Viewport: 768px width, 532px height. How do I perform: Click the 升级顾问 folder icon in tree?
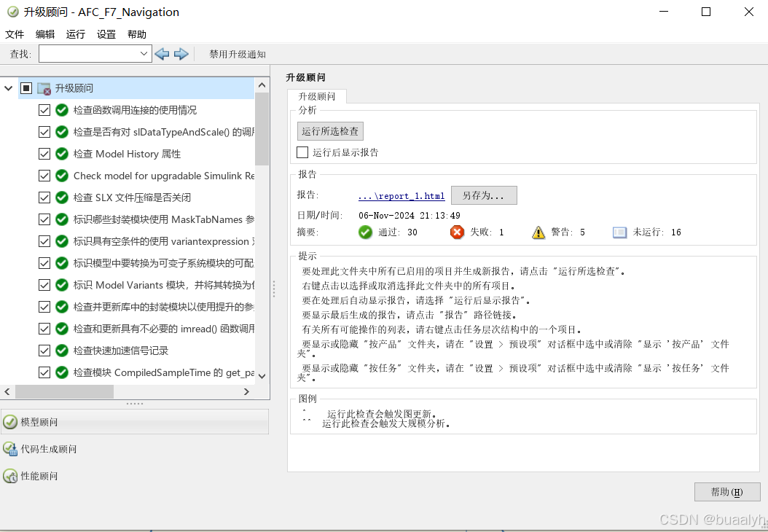44,88
